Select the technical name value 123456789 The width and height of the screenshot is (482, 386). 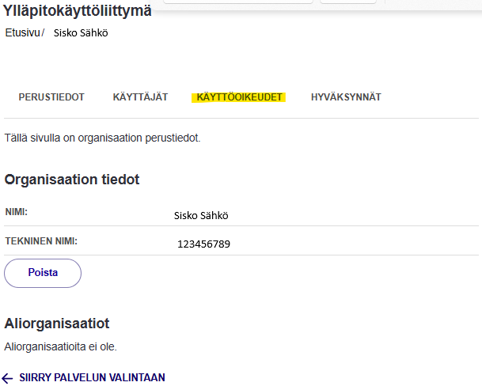pyautogui.click(x=204, y=244)
